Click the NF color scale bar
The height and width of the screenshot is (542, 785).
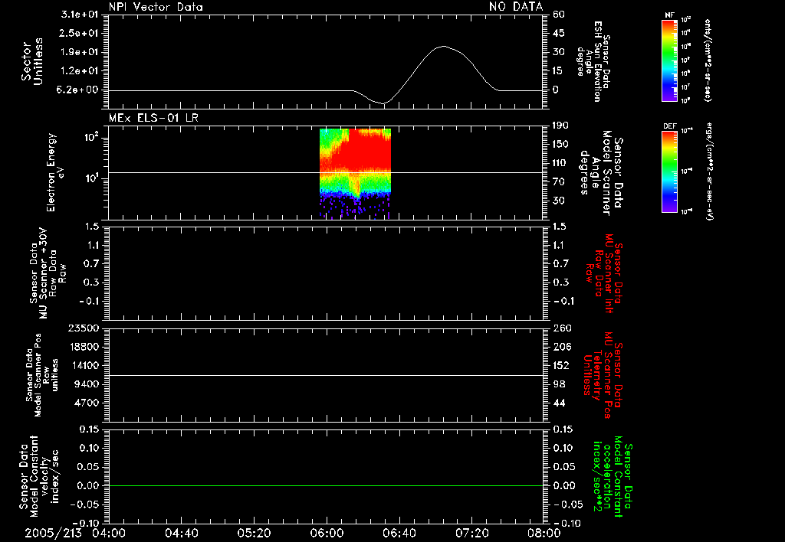pyautogui.click(x=669, y=60)
